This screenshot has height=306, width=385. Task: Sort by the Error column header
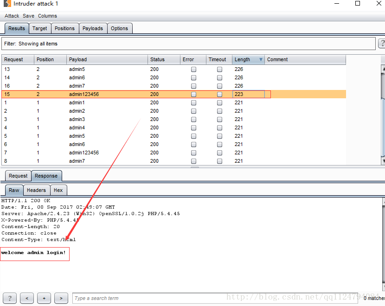[193, 59]
